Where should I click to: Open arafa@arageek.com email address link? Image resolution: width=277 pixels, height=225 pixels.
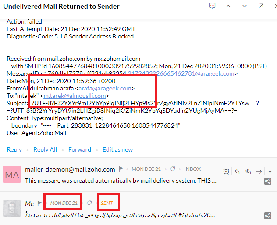pyautogui.click(x=105, y=88)
